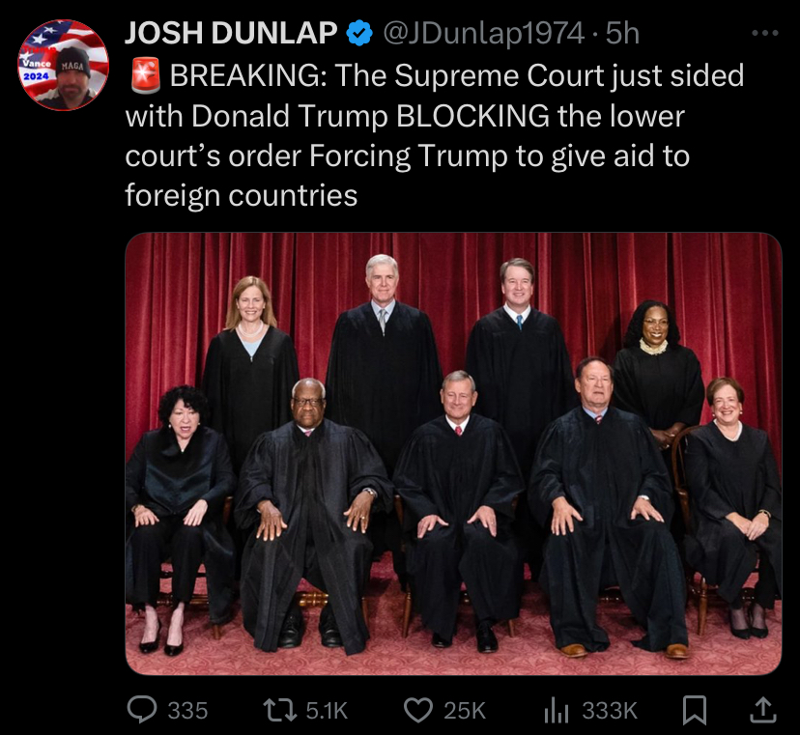The height and width of the screenshot is (735, 800).
Task: Open the three-dot more options menu
Action: pos(765,34)
